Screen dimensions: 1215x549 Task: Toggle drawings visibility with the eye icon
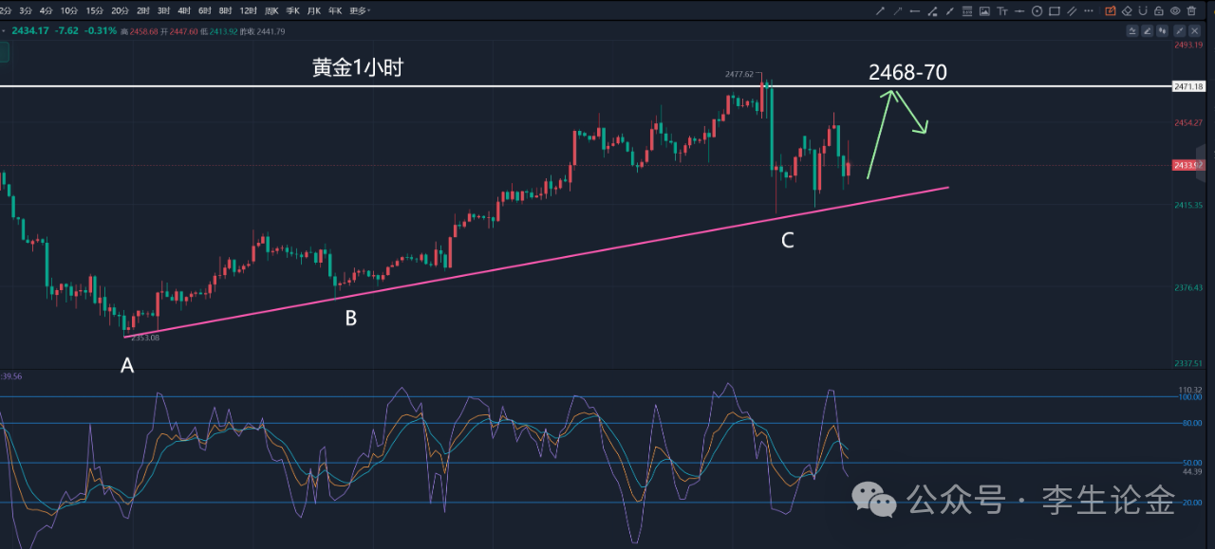coord(1175,11)
